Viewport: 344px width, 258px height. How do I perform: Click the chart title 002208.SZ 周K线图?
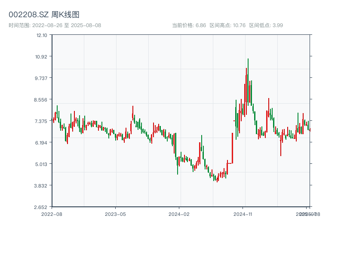[x=44, y=15]
